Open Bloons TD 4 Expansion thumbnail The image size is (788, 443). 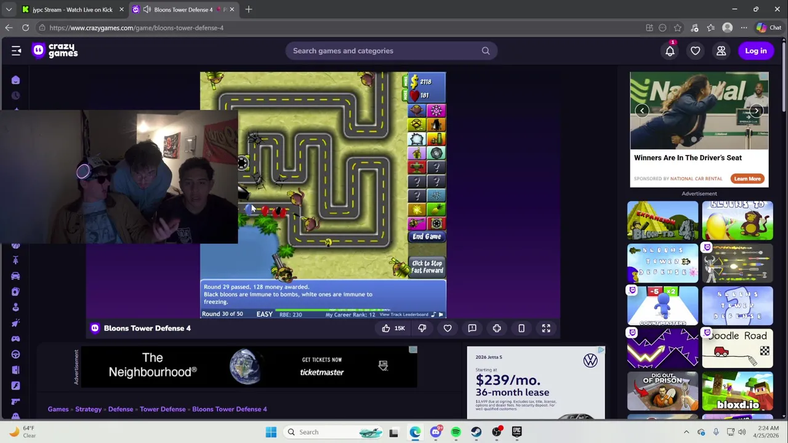(x=662, y=221)
